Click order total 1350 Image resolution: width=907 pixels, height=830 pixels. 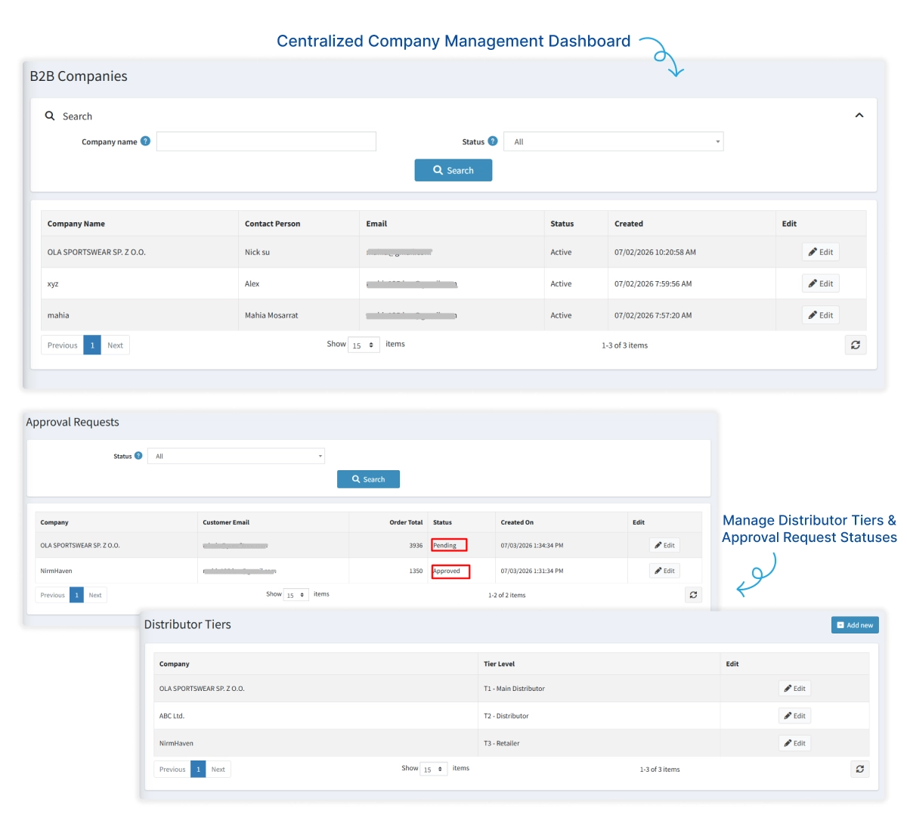[416, 571]
